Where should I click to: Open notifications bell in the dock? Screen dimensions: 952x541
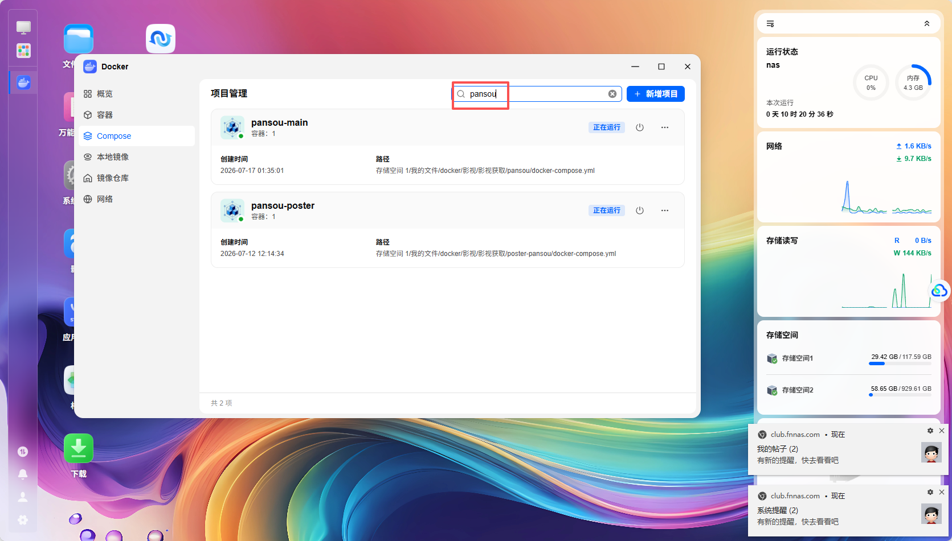click(23, 474)
